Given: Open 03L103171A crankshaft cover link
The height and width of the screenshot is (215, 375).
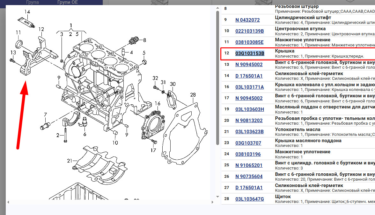Looking at the screenshot, I should click(250, 87).
